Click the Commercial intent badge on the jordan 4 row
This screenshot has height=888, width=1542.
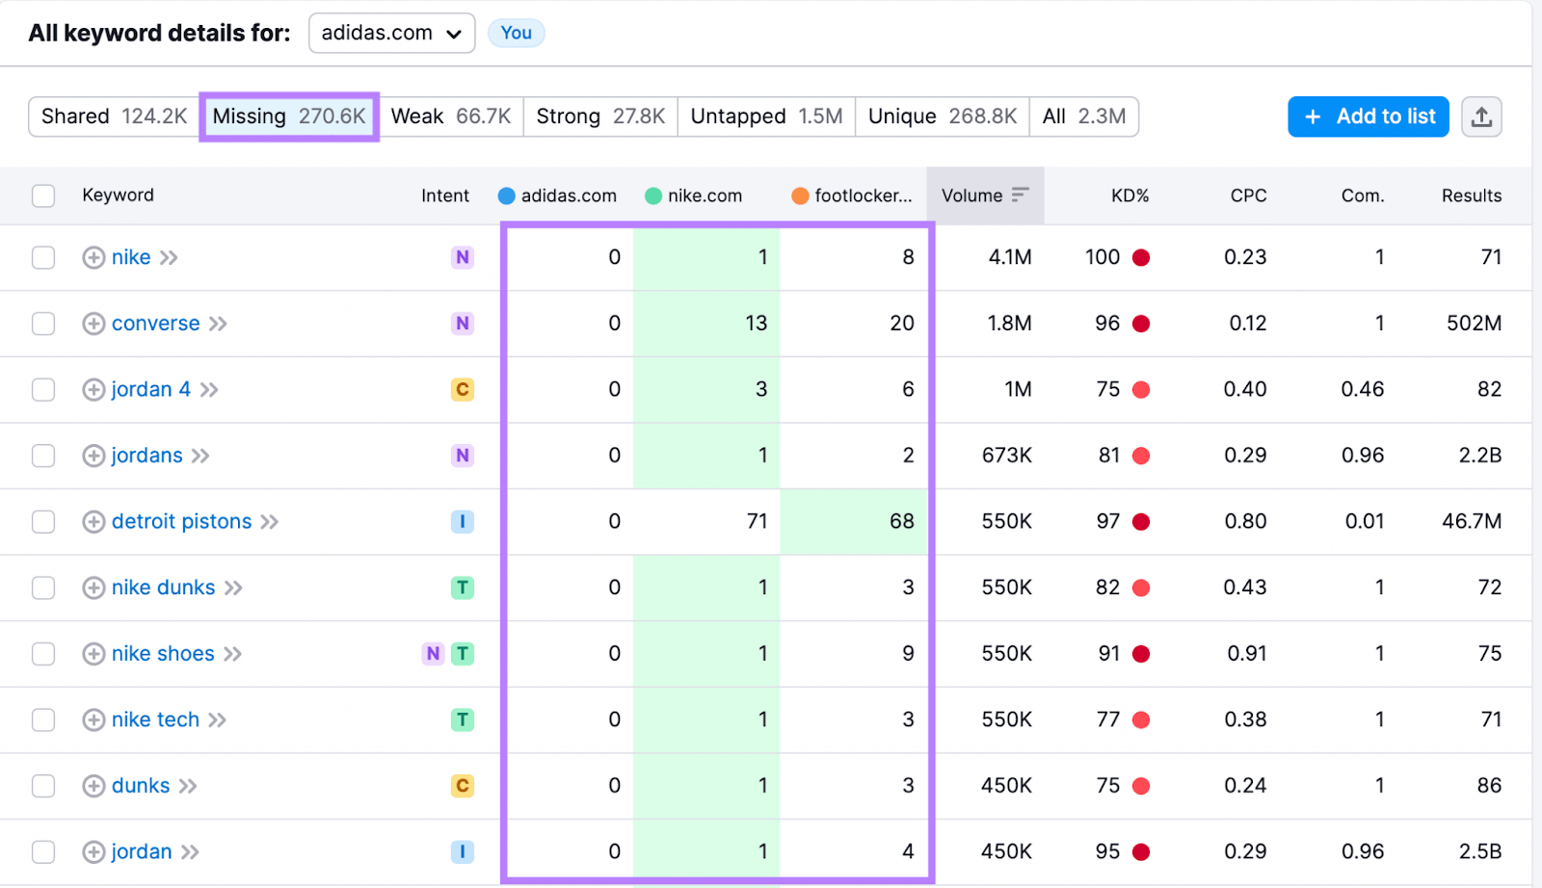coord(463,389)
